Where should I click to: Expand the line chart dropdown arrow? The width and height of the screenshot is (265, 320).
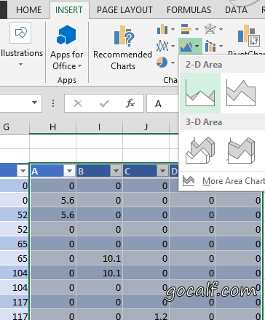pyautogui.click(x=173, y=46)
